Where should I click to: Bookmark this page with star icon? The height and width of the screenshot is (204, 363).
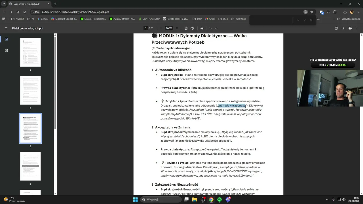[x=312, y=12]
